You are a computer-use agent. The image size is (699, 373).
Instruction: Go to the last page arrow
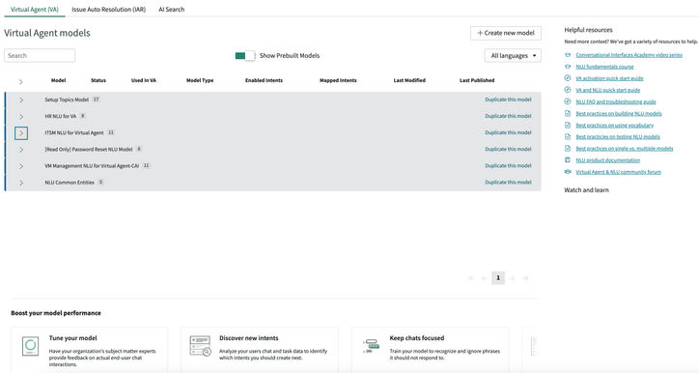coord(525,278)
